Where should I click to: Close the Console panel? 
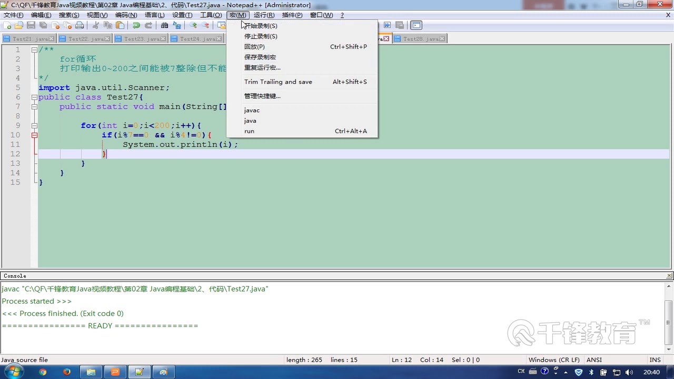(x=670, y=276)
